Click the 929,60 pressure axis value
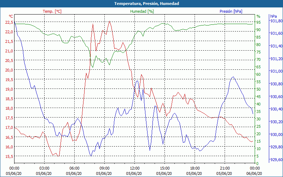Viewport: 283px width, 177px height. pos(276,160)
